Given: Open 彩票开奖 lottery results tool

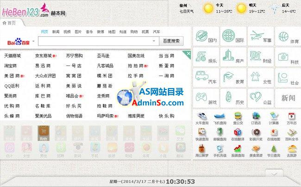Looking at the screenshot, I should click(x=256, y=135).
